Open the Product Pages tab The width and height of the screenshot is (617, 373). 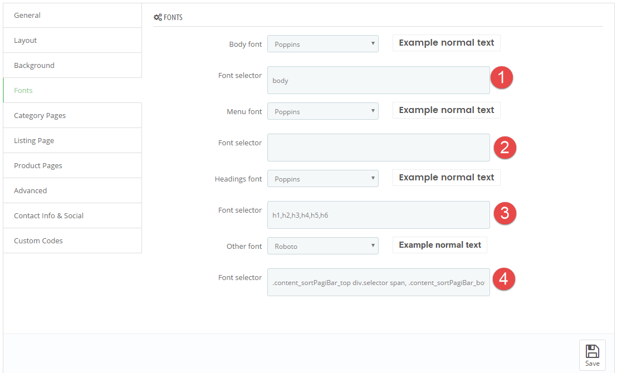point(72,166)
